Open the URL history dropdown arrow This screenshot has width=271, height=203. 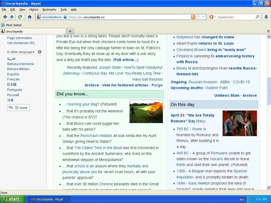[x=204, y=17]
